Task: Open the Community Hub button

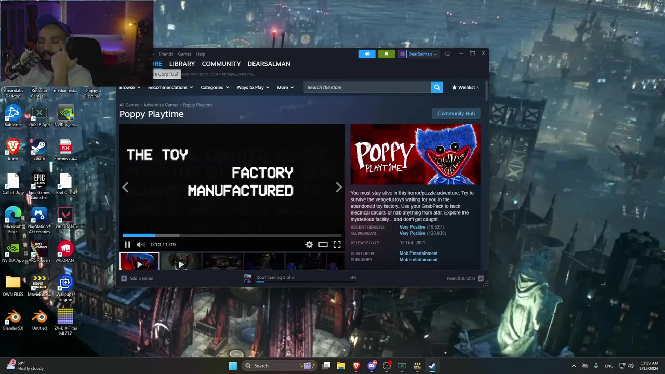Action: click(456, 114)
